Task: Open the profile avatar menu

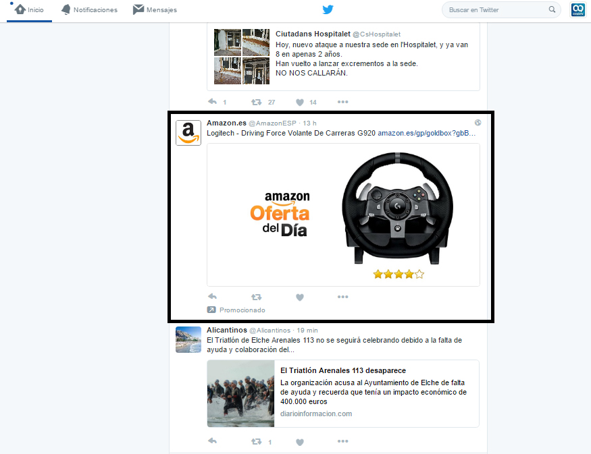Action: (x=578, y=10)
